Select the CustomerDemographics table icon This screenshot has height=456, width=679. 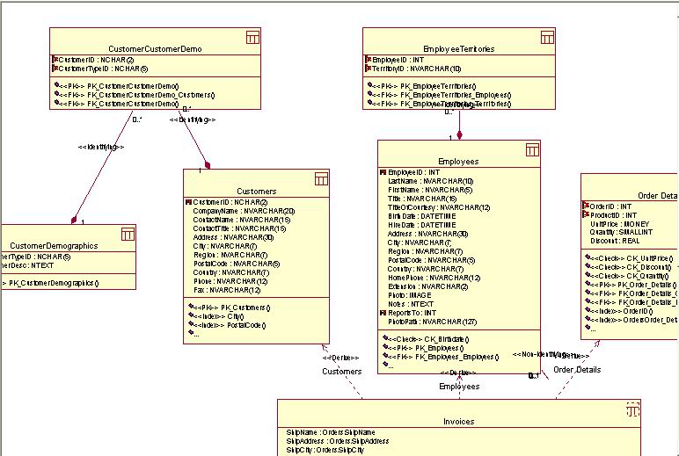127,234
